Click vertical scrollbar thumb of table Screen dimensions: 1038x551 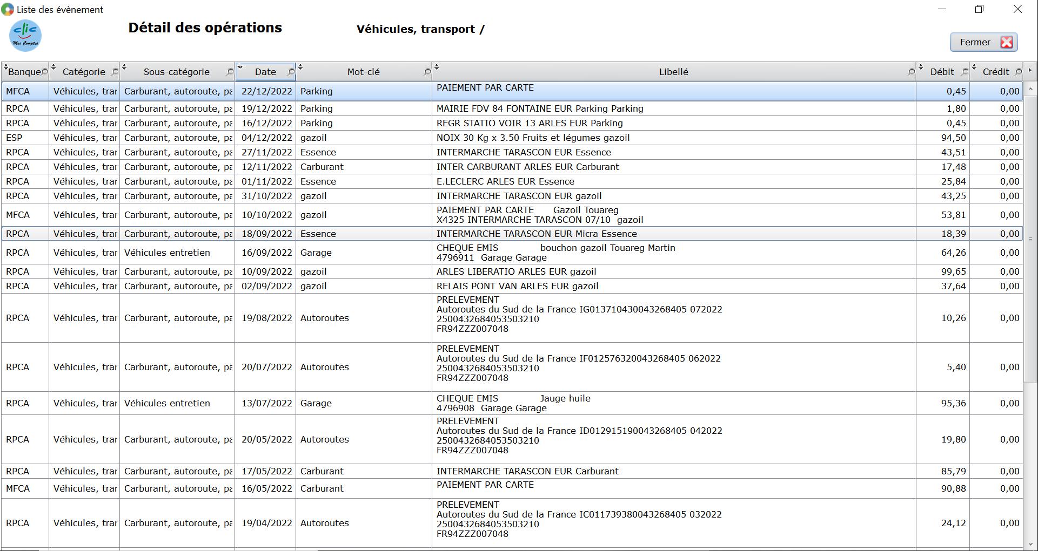(1030, 239)
